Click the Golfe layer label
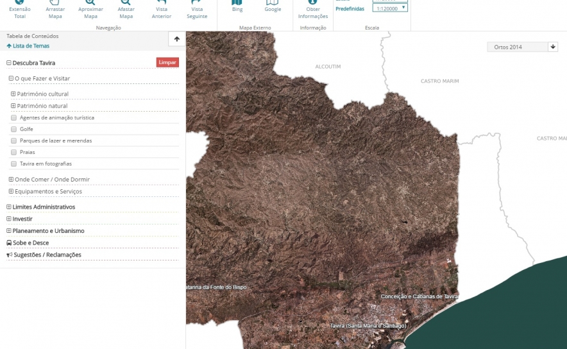This screenshot has height=349, width=567. coord(26,129)
